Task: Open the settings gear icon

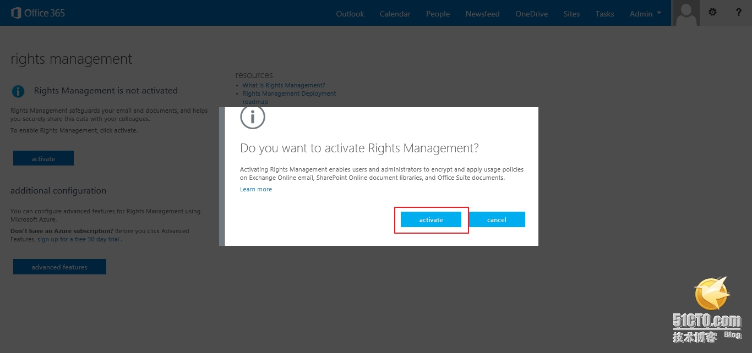Action: pos(712,12)
